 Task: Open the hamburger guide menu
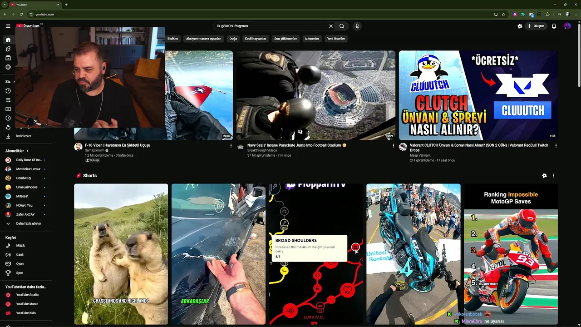click(x=8, y=26)
